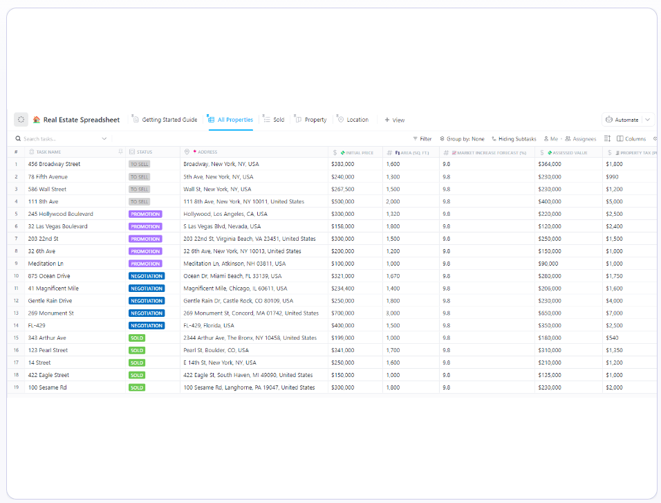This screenshot has width=661, height=503.
Task: Click the Assignees people icon
Action: (x=568, y=138)
